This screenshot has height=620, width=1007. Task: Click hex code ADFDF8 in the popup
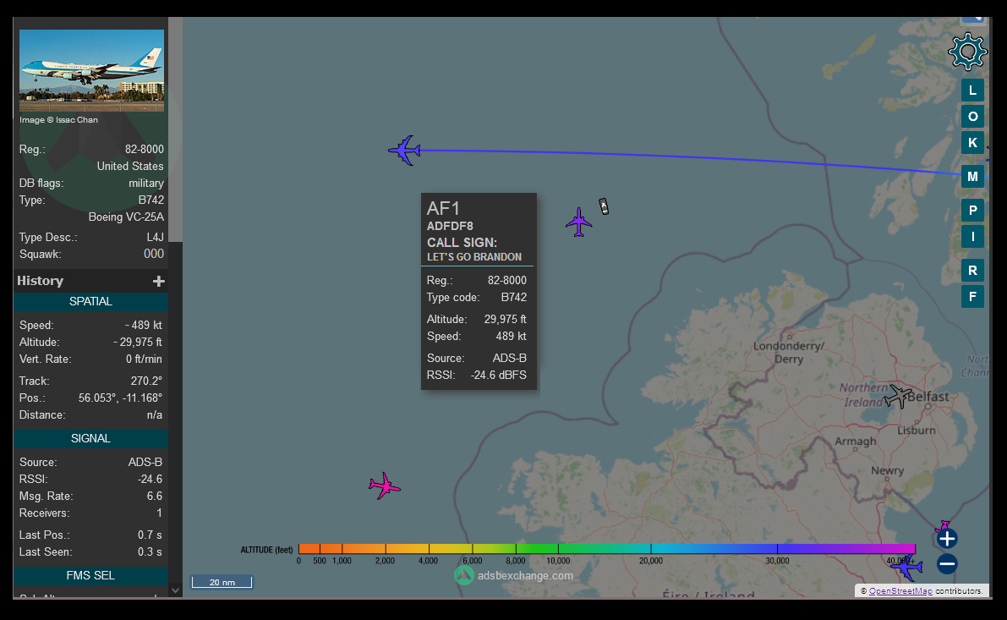450,226
